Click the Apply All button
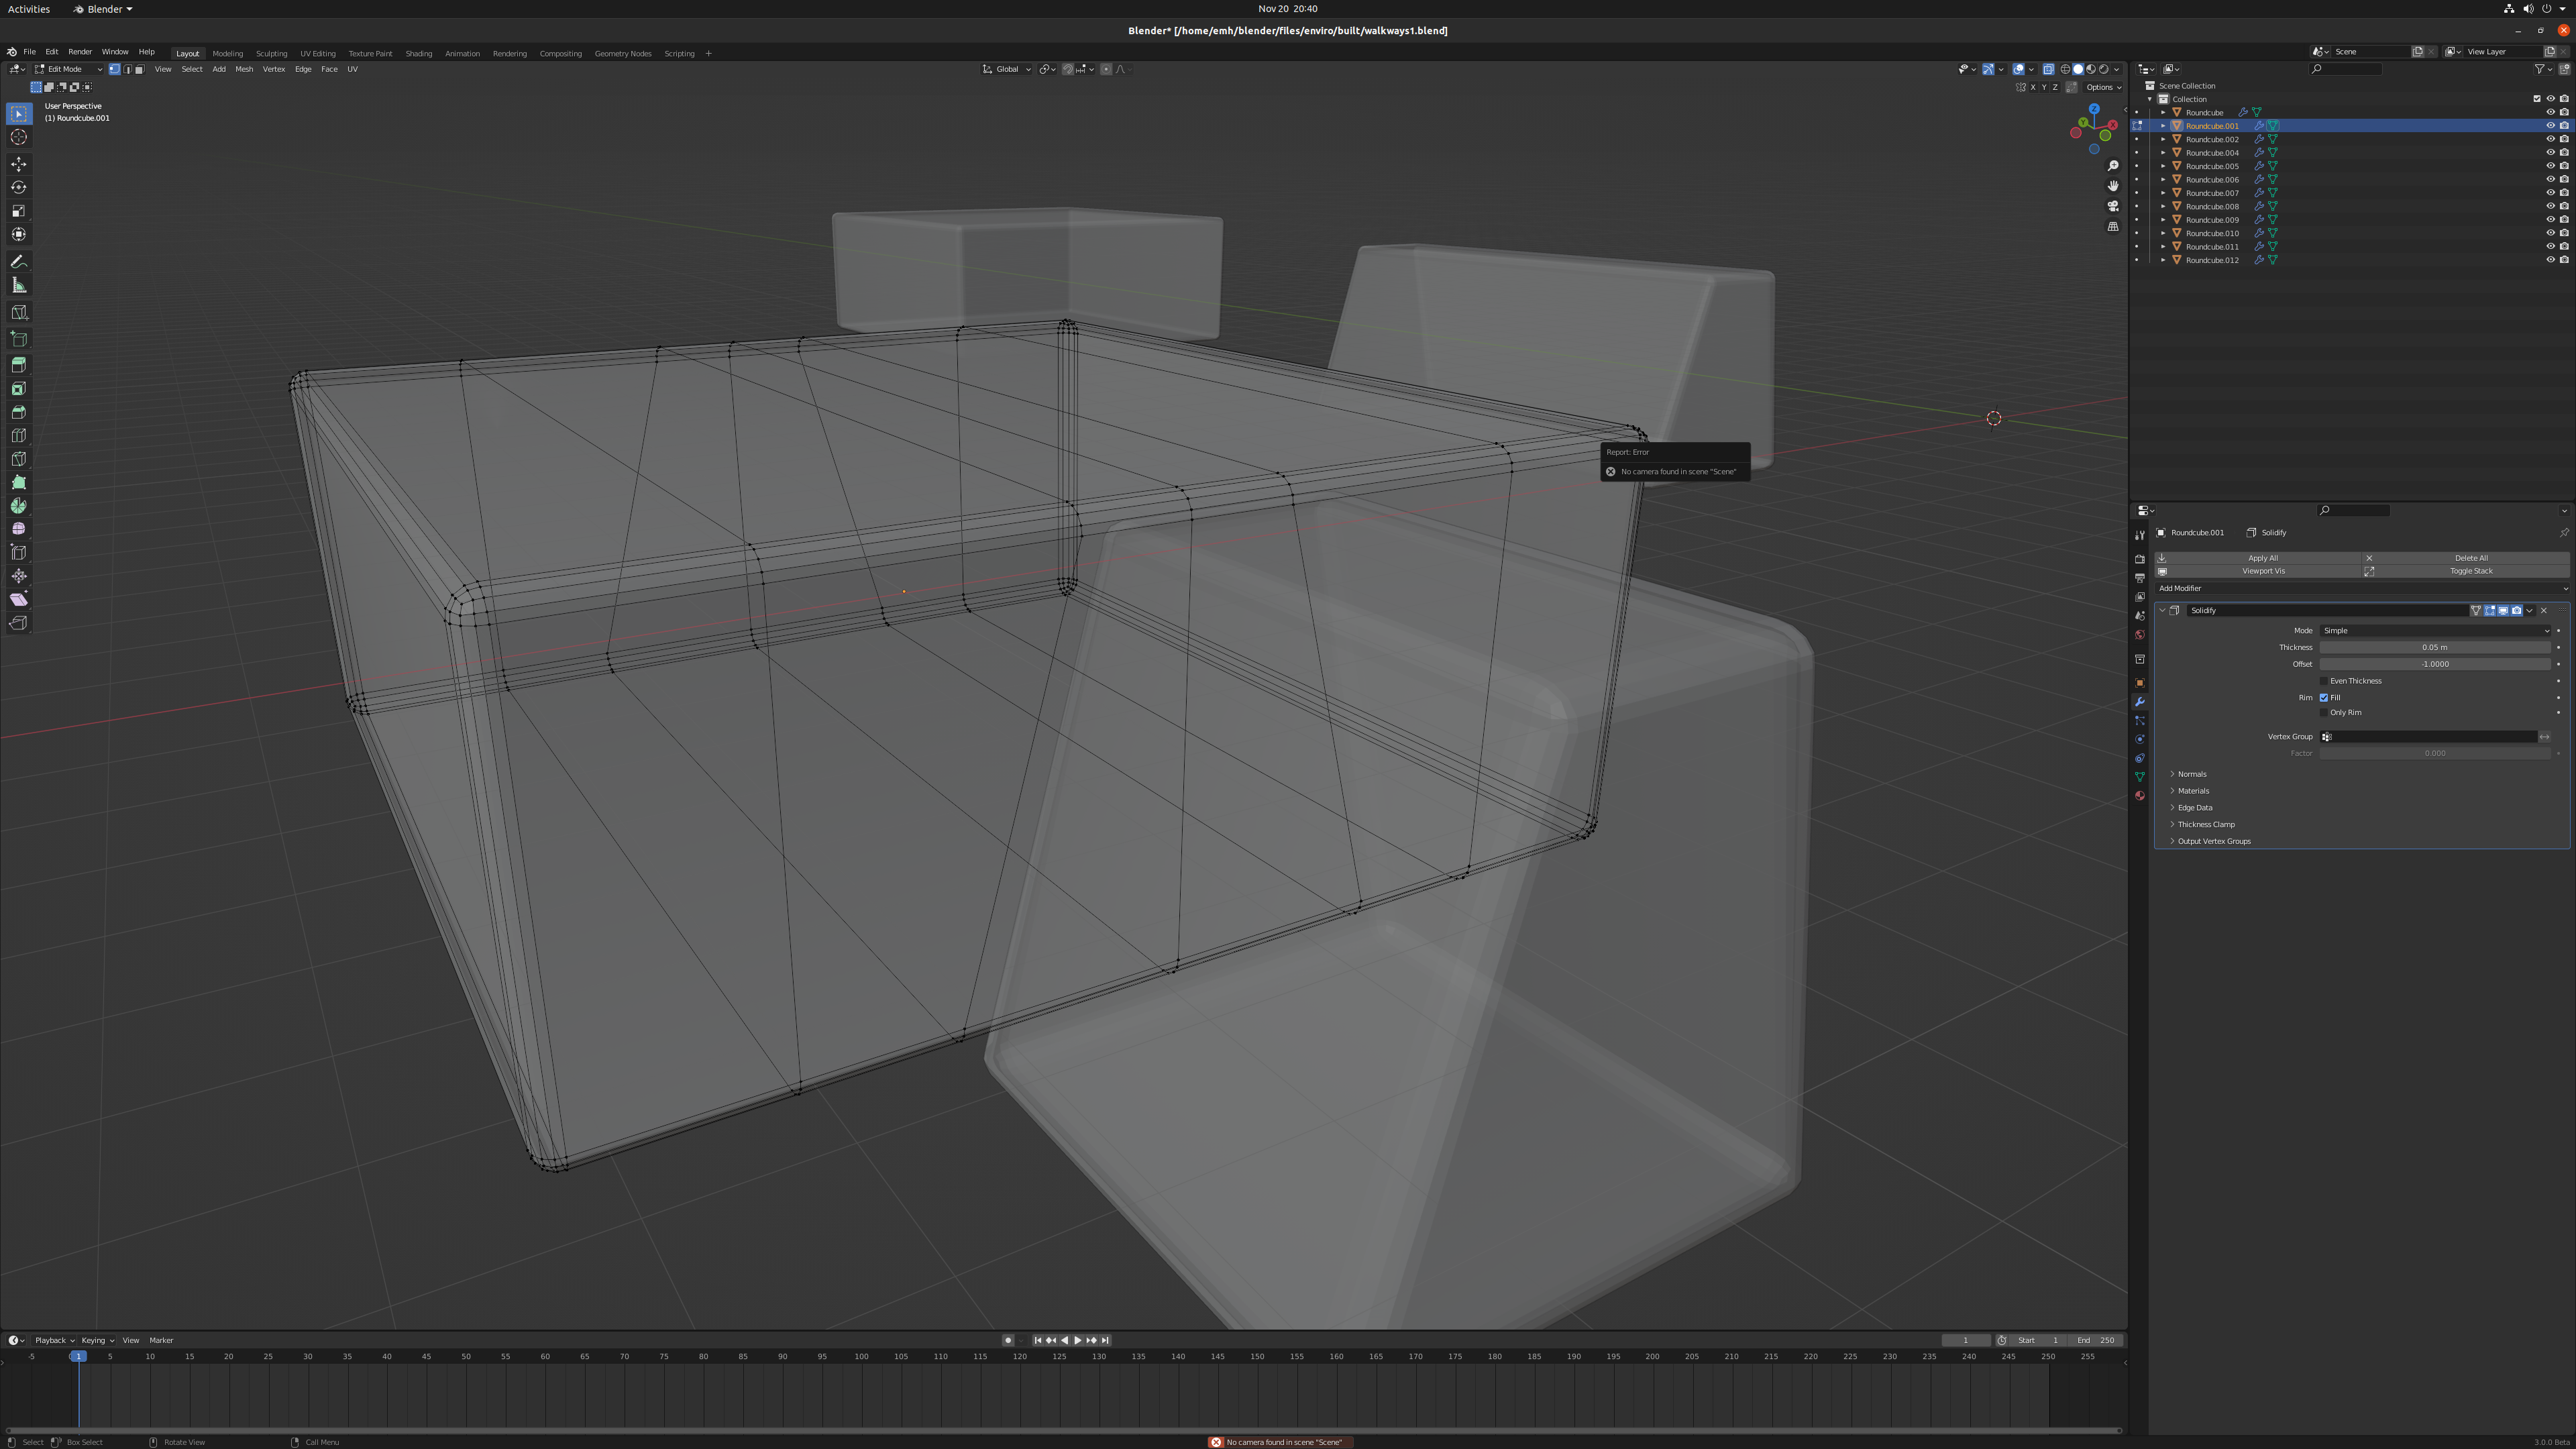The width and height of the screenshot is (2576, 1449). coord(2259,558)
